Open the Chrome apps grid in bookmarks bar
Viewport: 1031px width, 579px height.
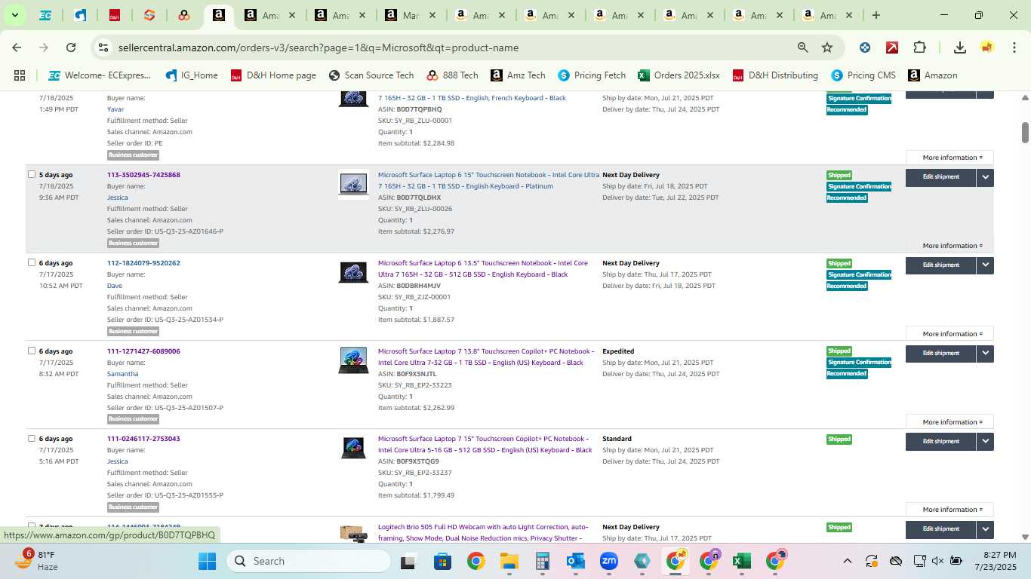click(20, 75)
